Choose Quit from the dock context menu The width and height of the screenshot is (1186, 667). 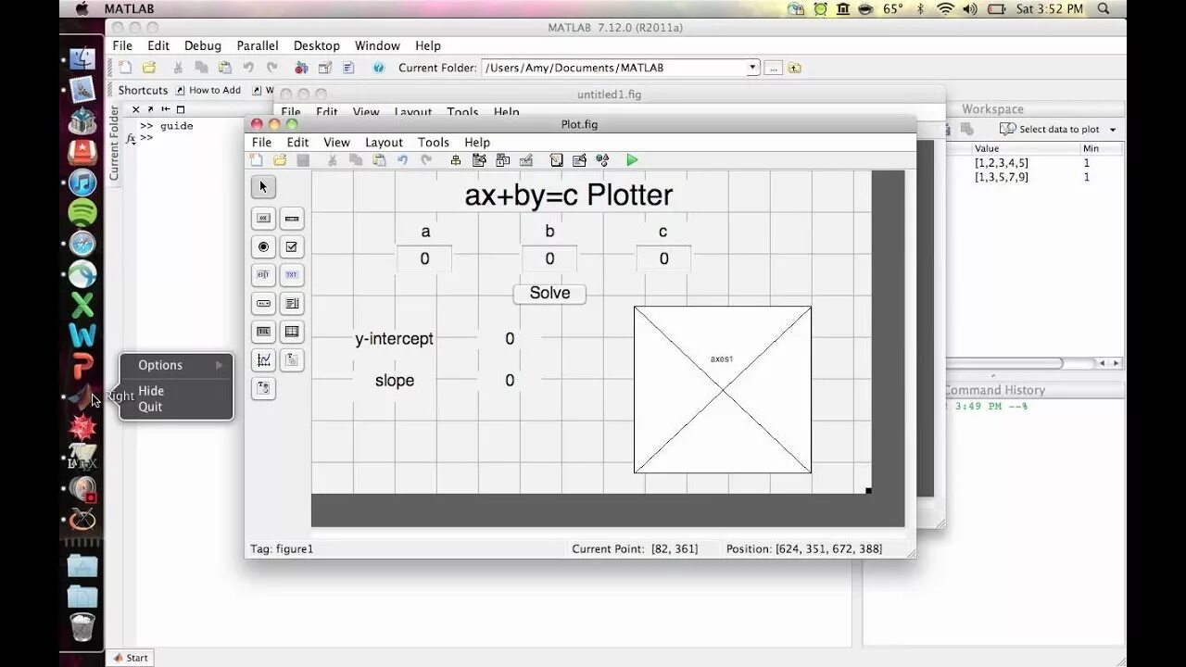[x=150, y=407]
